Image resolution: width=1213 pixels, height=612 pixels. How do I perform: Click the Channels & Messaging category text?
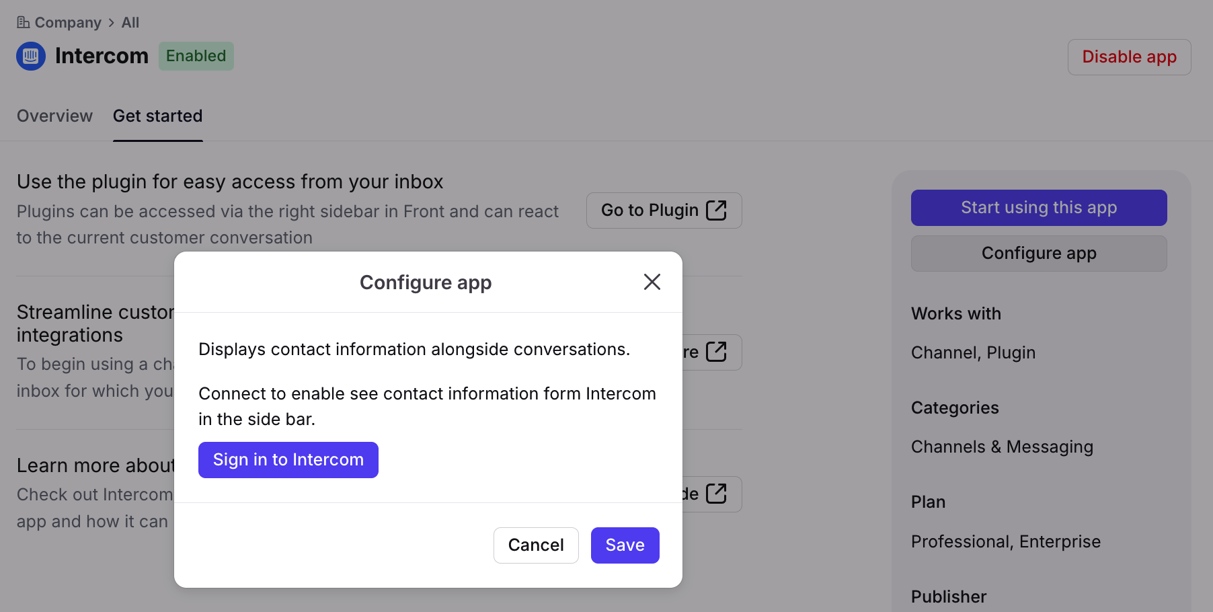1001,447
